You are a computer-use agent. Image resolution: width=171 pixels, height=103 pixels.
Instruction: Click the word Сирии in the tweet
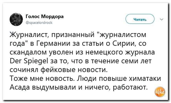(124, 44)
